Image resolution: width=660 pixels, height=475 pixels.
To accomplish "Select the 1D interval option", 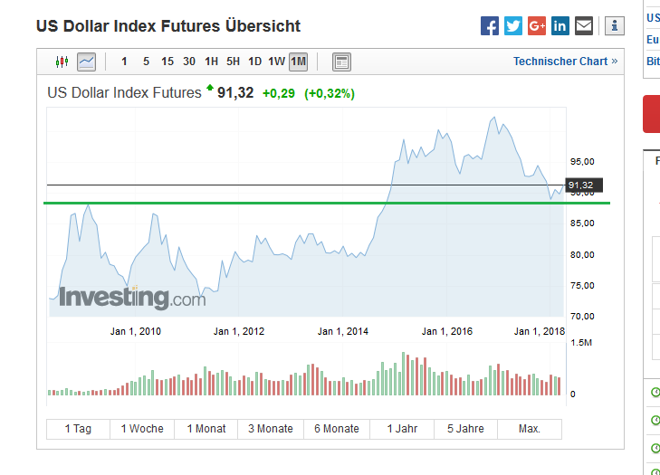I will point(255,62).
